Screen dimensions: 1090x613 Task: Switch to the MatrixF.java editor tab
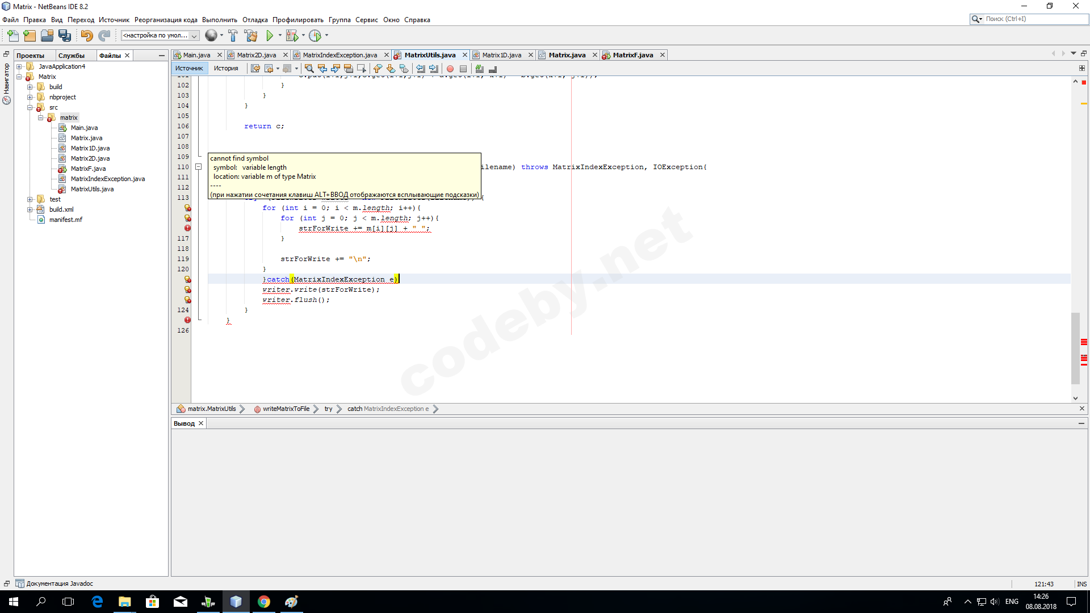(632, 55)
